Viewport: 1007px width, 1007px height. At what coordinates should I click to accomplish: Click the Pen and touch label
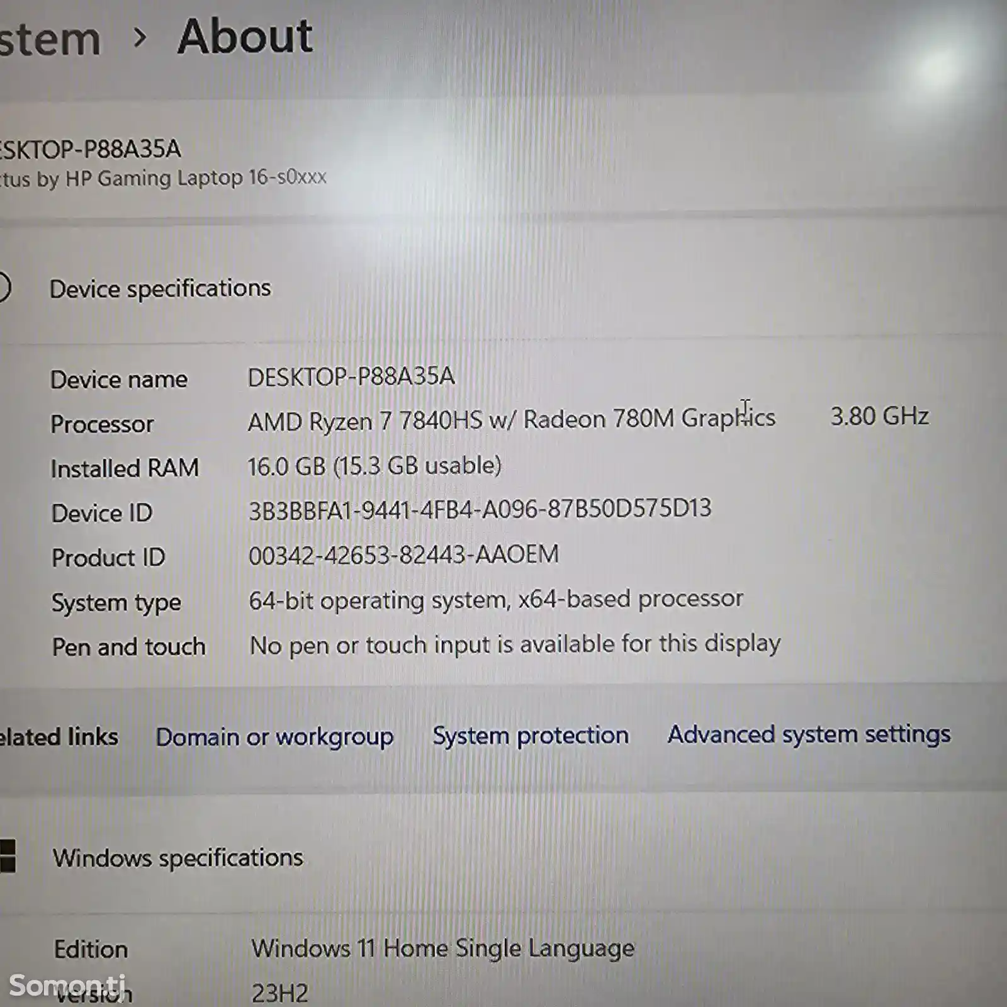tap(129, 647)
